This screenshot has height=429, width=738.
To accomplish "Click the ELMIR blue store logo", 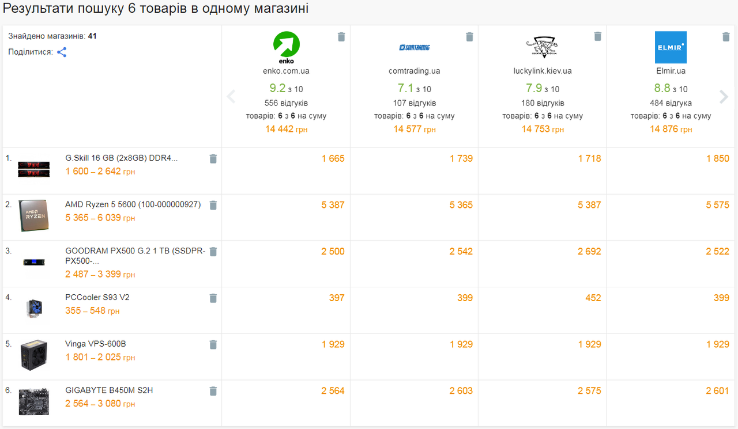I will [x=671, y=47].
